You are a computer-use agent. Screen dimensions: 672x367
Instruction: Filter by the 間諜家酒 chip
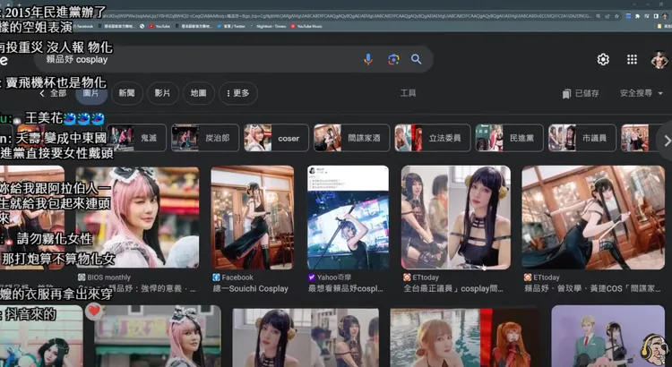(x=351, y=138)
